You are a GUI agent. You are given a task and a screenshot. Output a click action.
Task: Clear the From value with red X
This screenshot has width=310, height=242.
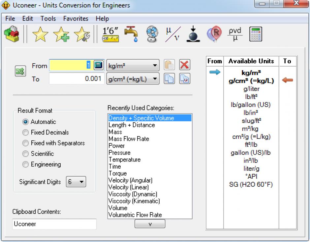click(x=185, y=65)
